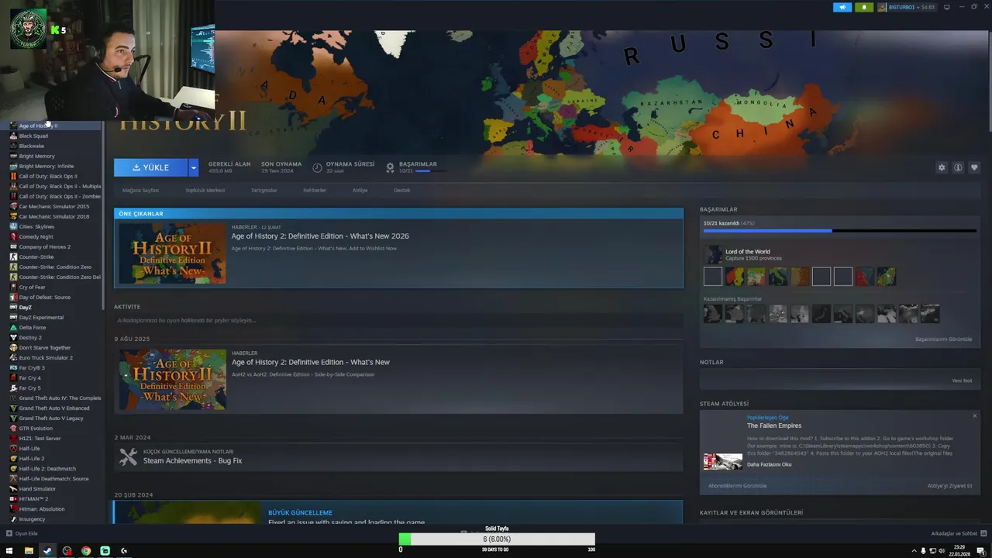This screenshot has height=558, width=992.
Task: Click Don't Starve Together icon
Action: click(13, 347)
